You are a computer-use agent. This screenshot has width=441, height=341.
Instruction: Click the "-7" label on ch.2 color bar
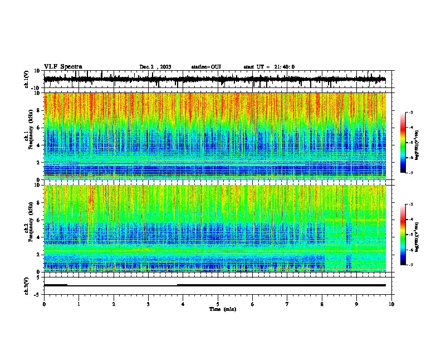(x=410, y=265)
